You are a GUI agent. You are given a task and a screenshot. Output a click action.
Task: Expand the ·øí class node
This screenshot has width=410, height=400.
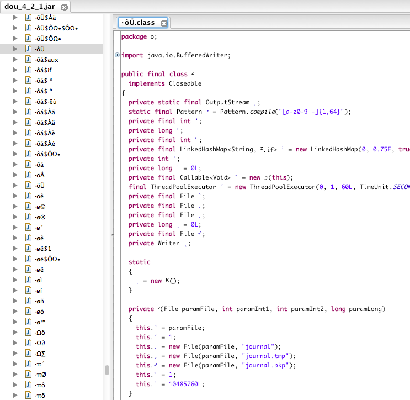tap(15, 290)
